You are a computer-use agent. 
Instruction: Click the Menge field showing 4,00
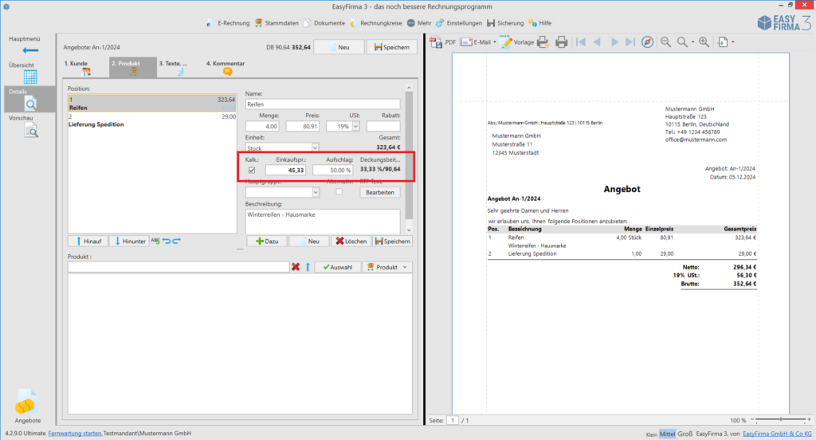coord(262,127)
